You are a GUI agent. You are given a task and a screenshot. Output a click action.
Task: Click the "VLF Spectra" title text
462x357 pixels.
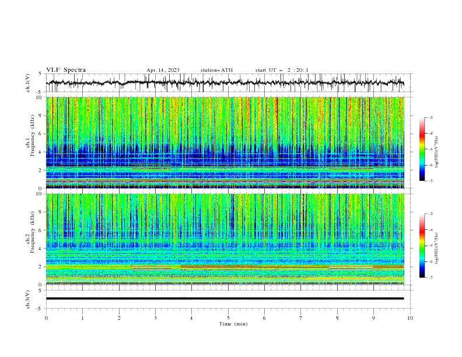66,70
